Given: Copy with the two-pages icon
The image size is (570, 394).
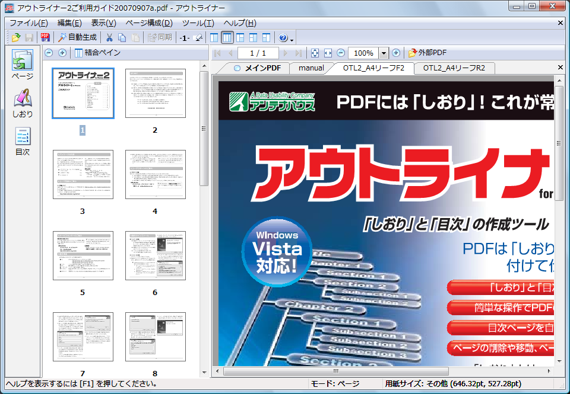Looking at the screenshot, I should point(122,37).
